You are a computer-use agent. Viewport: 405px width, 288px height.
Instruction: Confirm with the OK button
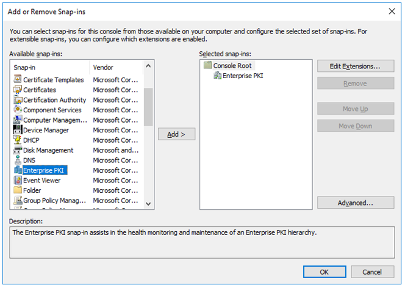coord(324,272)
